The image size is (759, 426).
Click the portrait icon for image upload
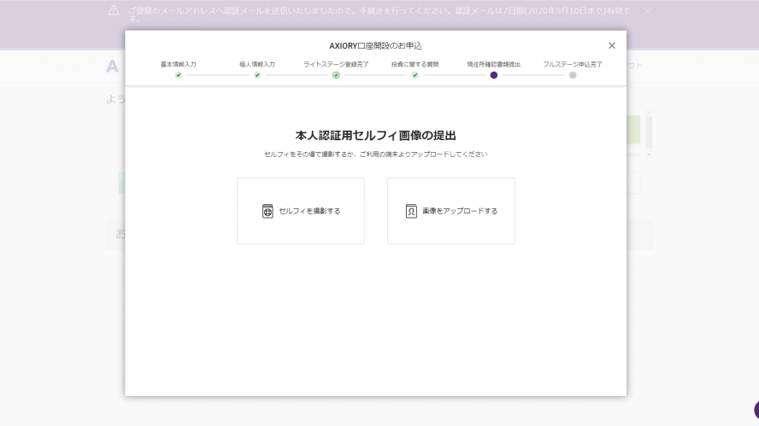tap(411, 211)
